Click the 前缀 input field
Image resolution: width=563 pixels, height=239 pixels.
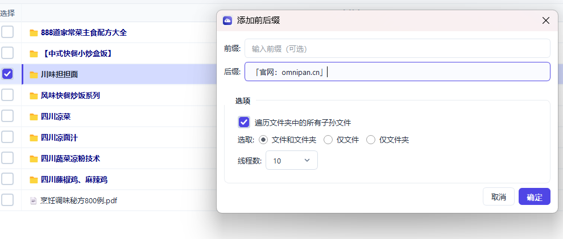point(398,48)
